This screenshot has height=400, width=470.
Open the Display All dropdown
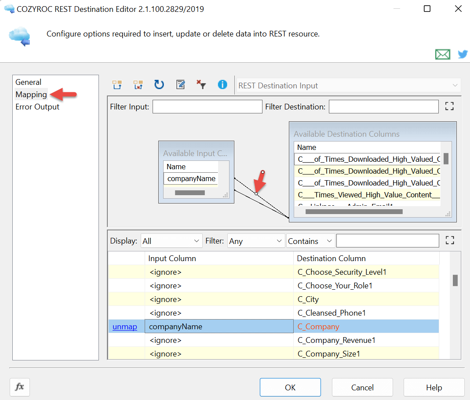point(171,241)
